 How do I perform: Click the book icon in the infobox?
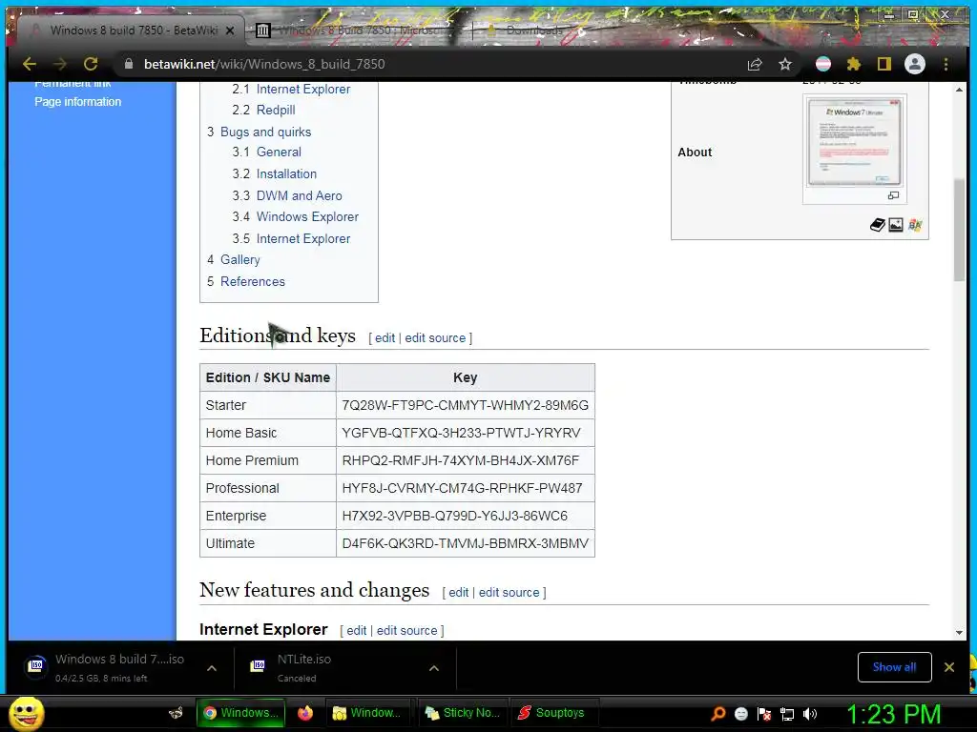tap(878, 225)
